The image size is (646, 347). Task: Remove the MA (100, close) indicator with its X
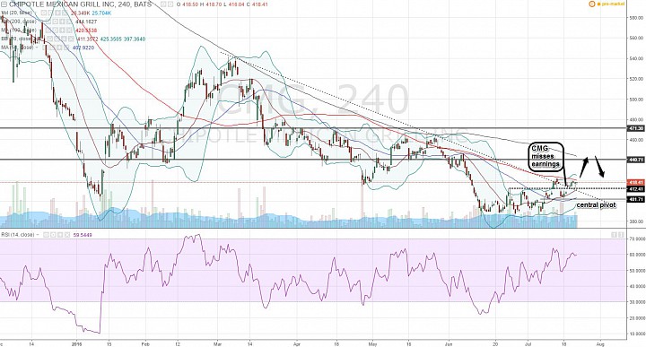tap(69, 30)
